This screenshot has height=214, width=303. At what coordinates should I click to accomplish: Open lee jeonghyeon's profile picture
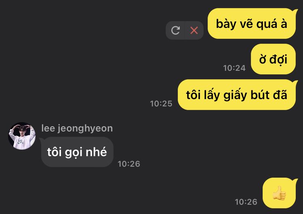point(22,136)
